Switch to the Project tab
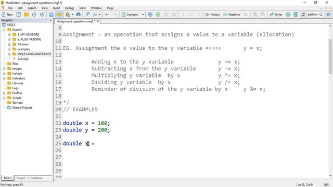The image size is (333, 187). [x=21, y=178]
